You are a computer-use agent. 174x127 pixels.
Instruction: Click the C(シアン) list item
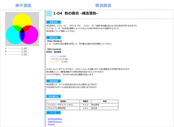59,56
